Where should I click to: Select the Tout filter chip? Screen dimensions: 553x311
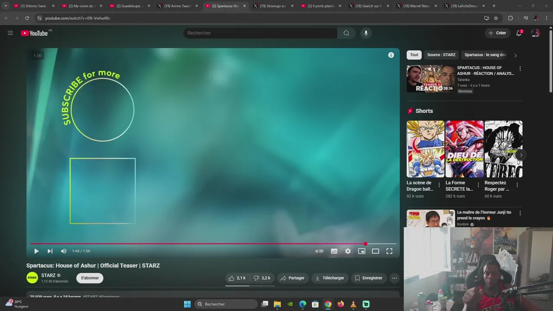click(414, 55)
